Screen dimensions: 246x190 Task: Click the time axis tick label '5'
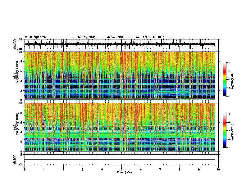pyautogui.click(x=121, y=170)
